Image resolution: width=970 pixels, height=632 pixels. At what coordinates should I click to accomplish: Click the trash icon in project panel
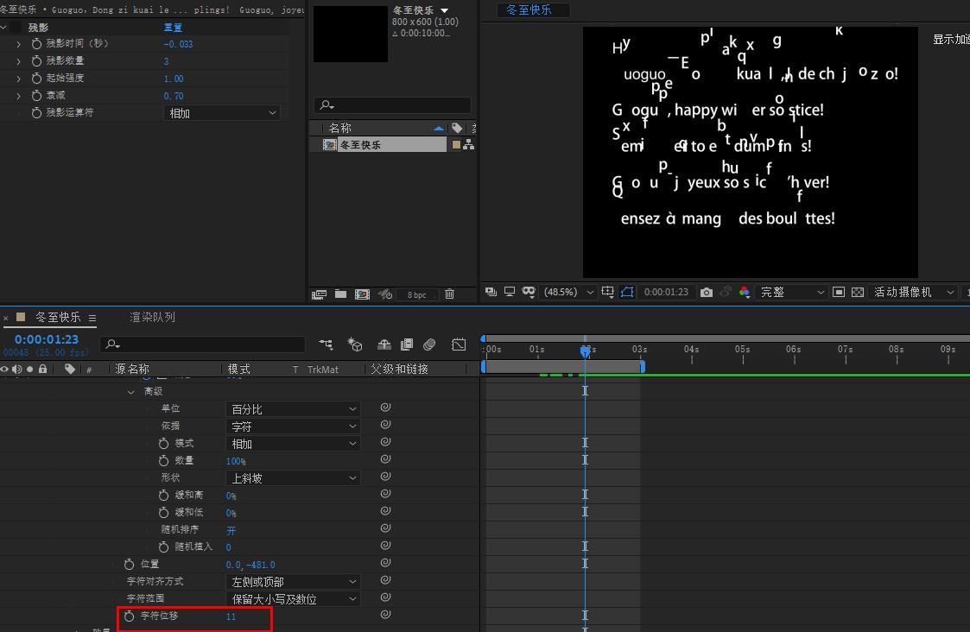pos(450,294)
